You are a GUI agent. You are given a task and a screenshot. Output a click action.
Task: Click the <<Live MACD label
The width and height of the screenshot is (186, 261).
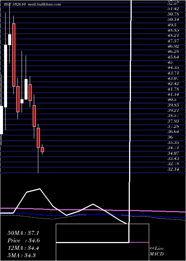[157, 251]
